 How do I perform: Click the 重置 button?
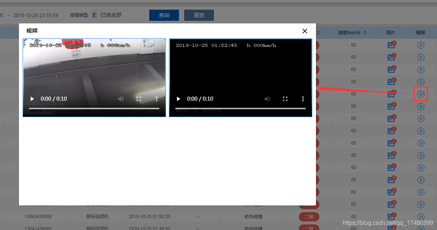coord(199,15)
